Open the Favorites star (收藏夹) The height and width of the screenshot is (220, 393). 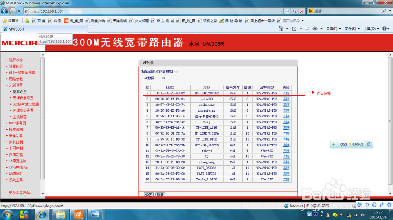tap(11, 21)
